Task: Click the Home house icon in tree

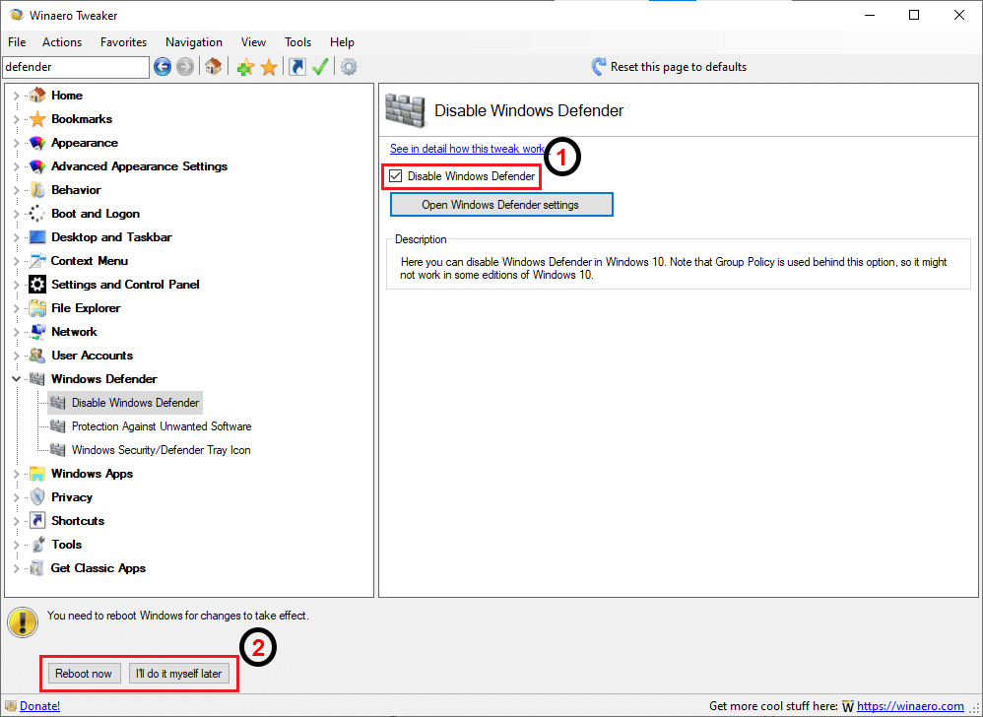Action: (x=37, y=96)
